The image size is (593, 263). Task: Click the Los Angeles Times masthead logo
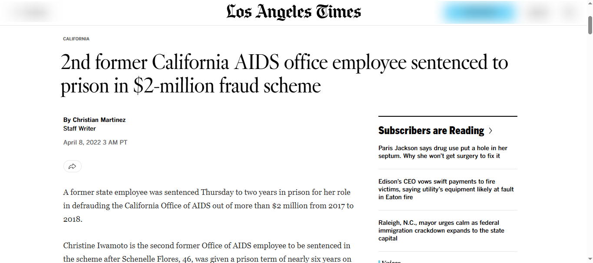(x=293, y=12)
